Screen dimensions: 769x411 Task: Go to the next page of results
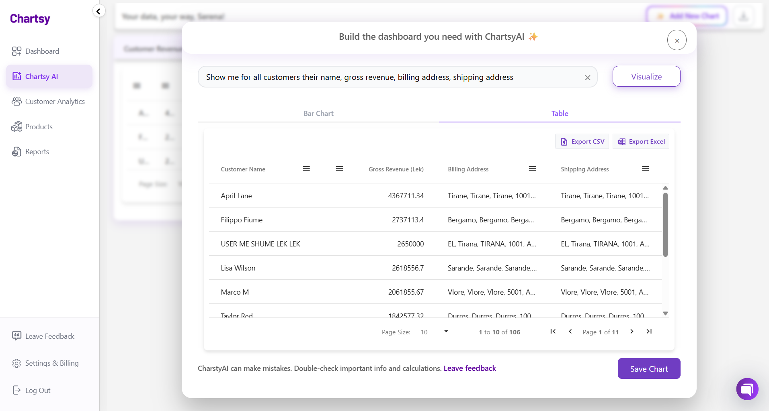pos(632,332)
